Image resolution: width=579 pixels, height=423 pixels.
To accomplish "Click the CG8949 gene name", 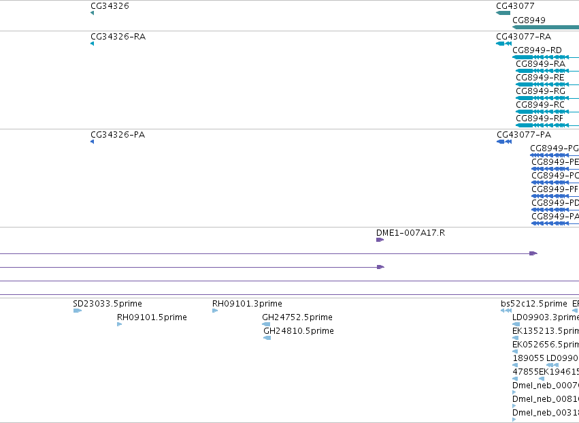I will coord(529,20).
